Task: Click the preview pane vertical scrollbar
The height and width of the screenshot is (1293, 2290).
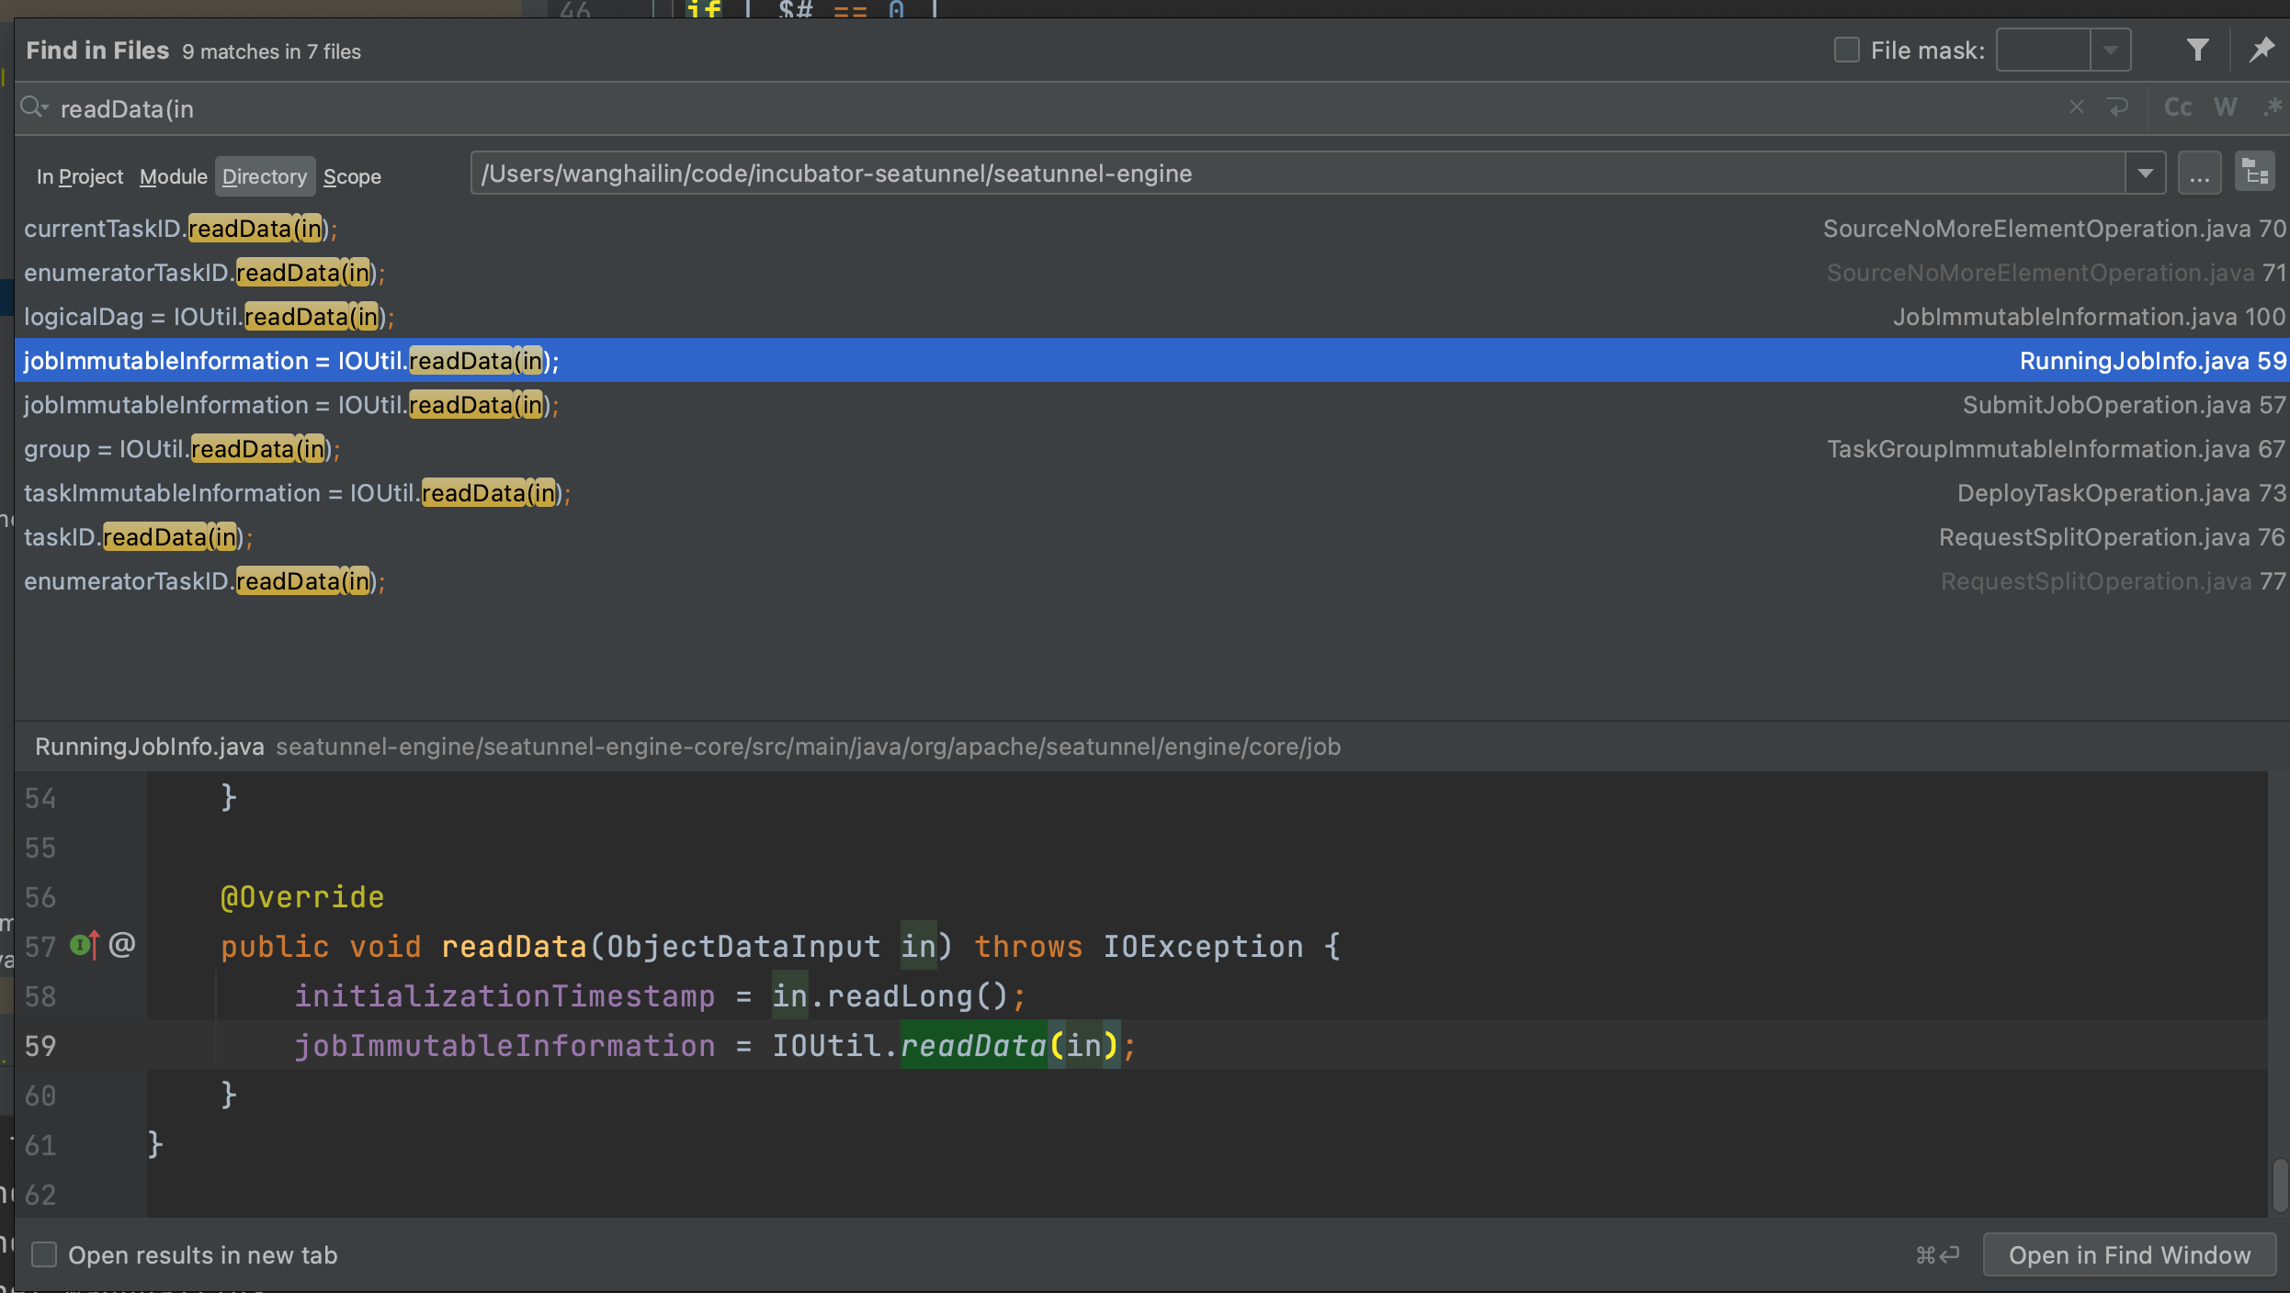Action: [2279, 1186]
